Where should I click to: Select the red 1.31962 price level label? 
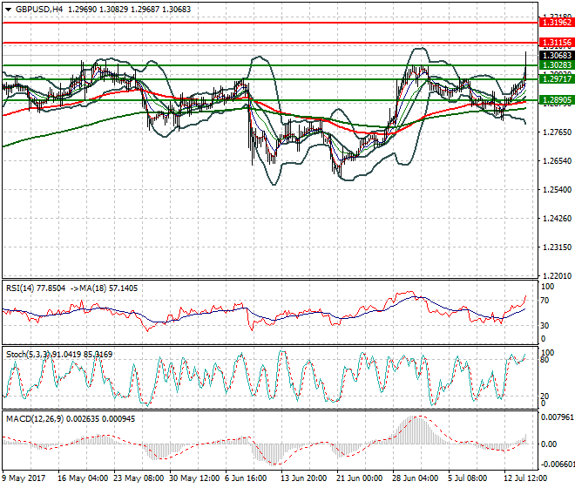pyautogui.click(x=557, y=23)
